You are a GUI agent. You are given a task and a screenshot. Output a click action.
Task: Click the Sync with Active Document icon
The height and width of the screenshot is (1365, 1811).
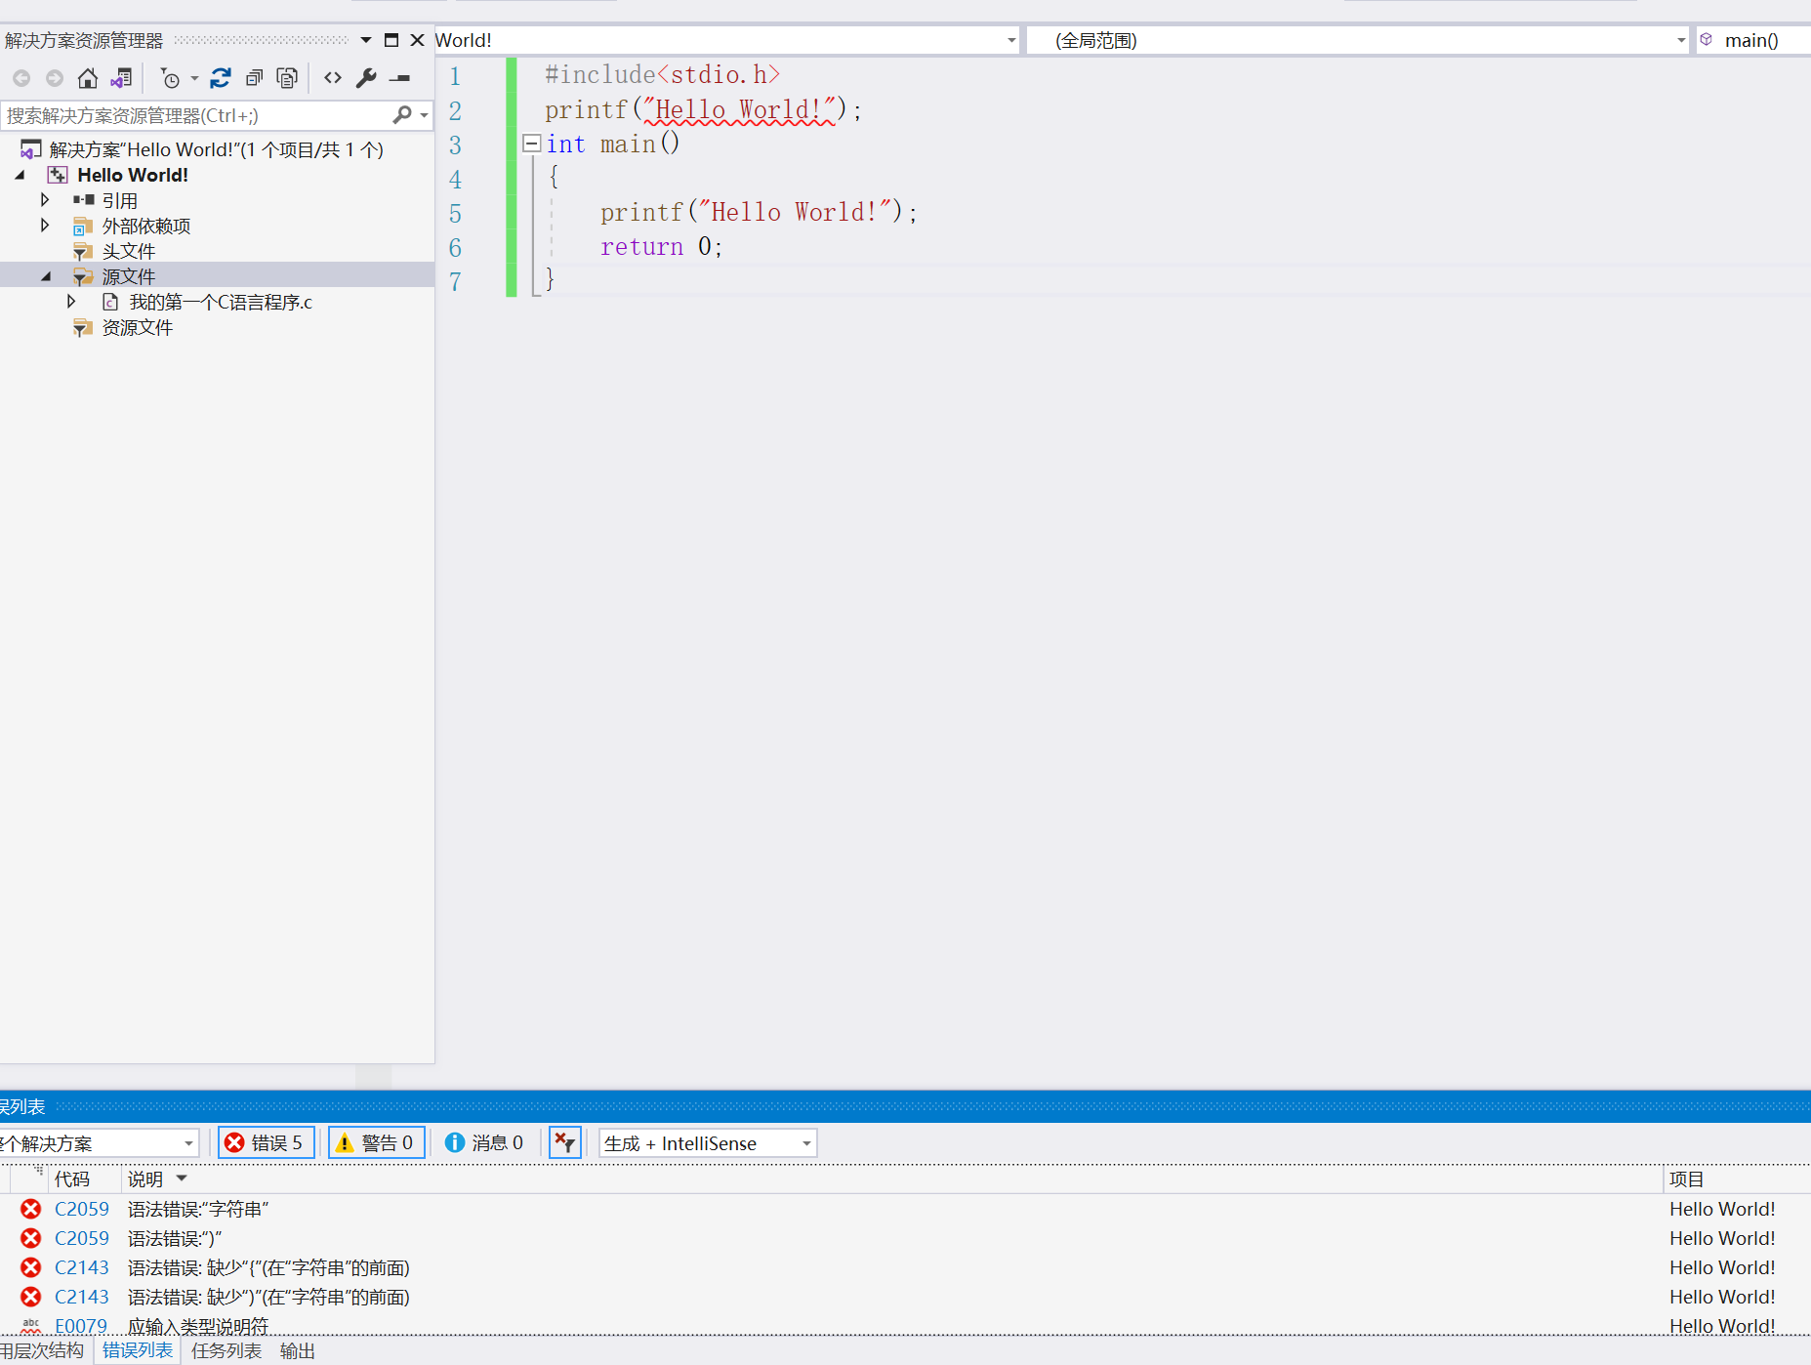(221, 78)
